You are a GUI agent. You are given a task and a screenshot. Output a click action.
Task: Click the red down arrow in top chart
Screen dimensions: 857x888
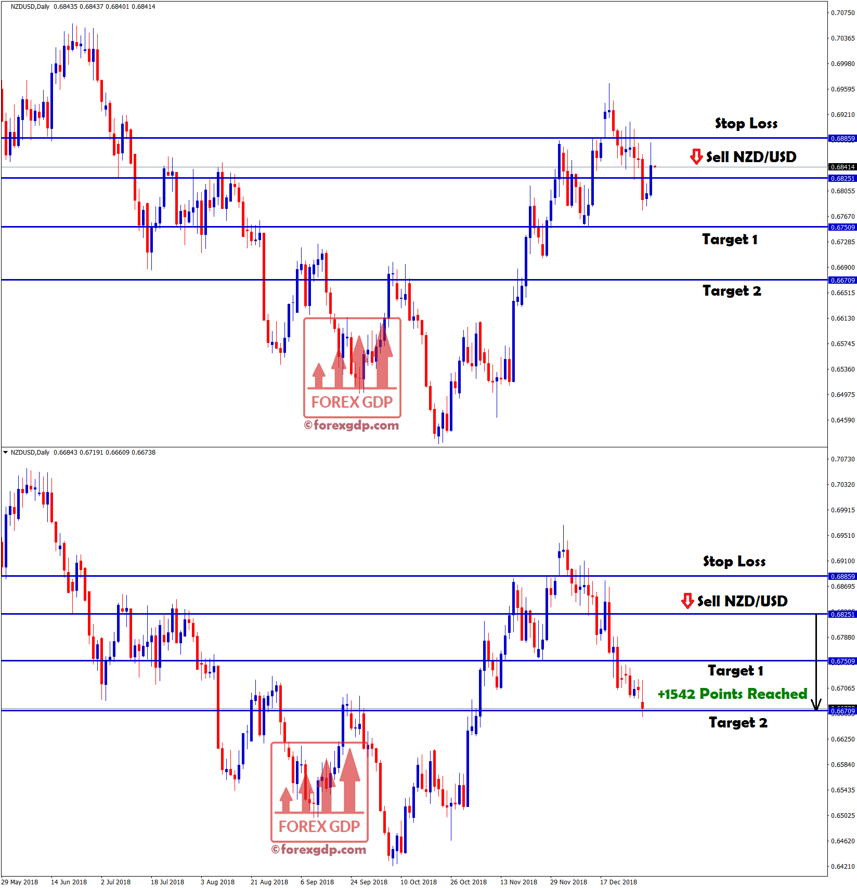coord(696,156)
